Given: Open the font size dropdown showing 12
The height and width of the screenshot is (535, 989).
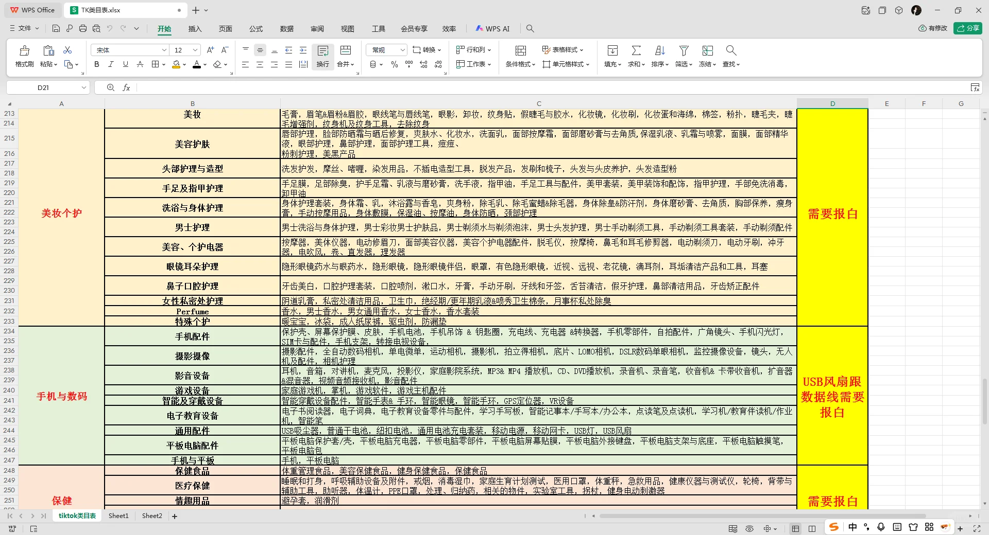Looking at the screenshot, I should [195, 50].
